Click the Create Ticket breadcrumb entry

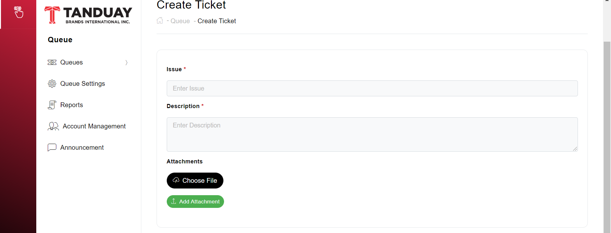(x=217, y=21)
